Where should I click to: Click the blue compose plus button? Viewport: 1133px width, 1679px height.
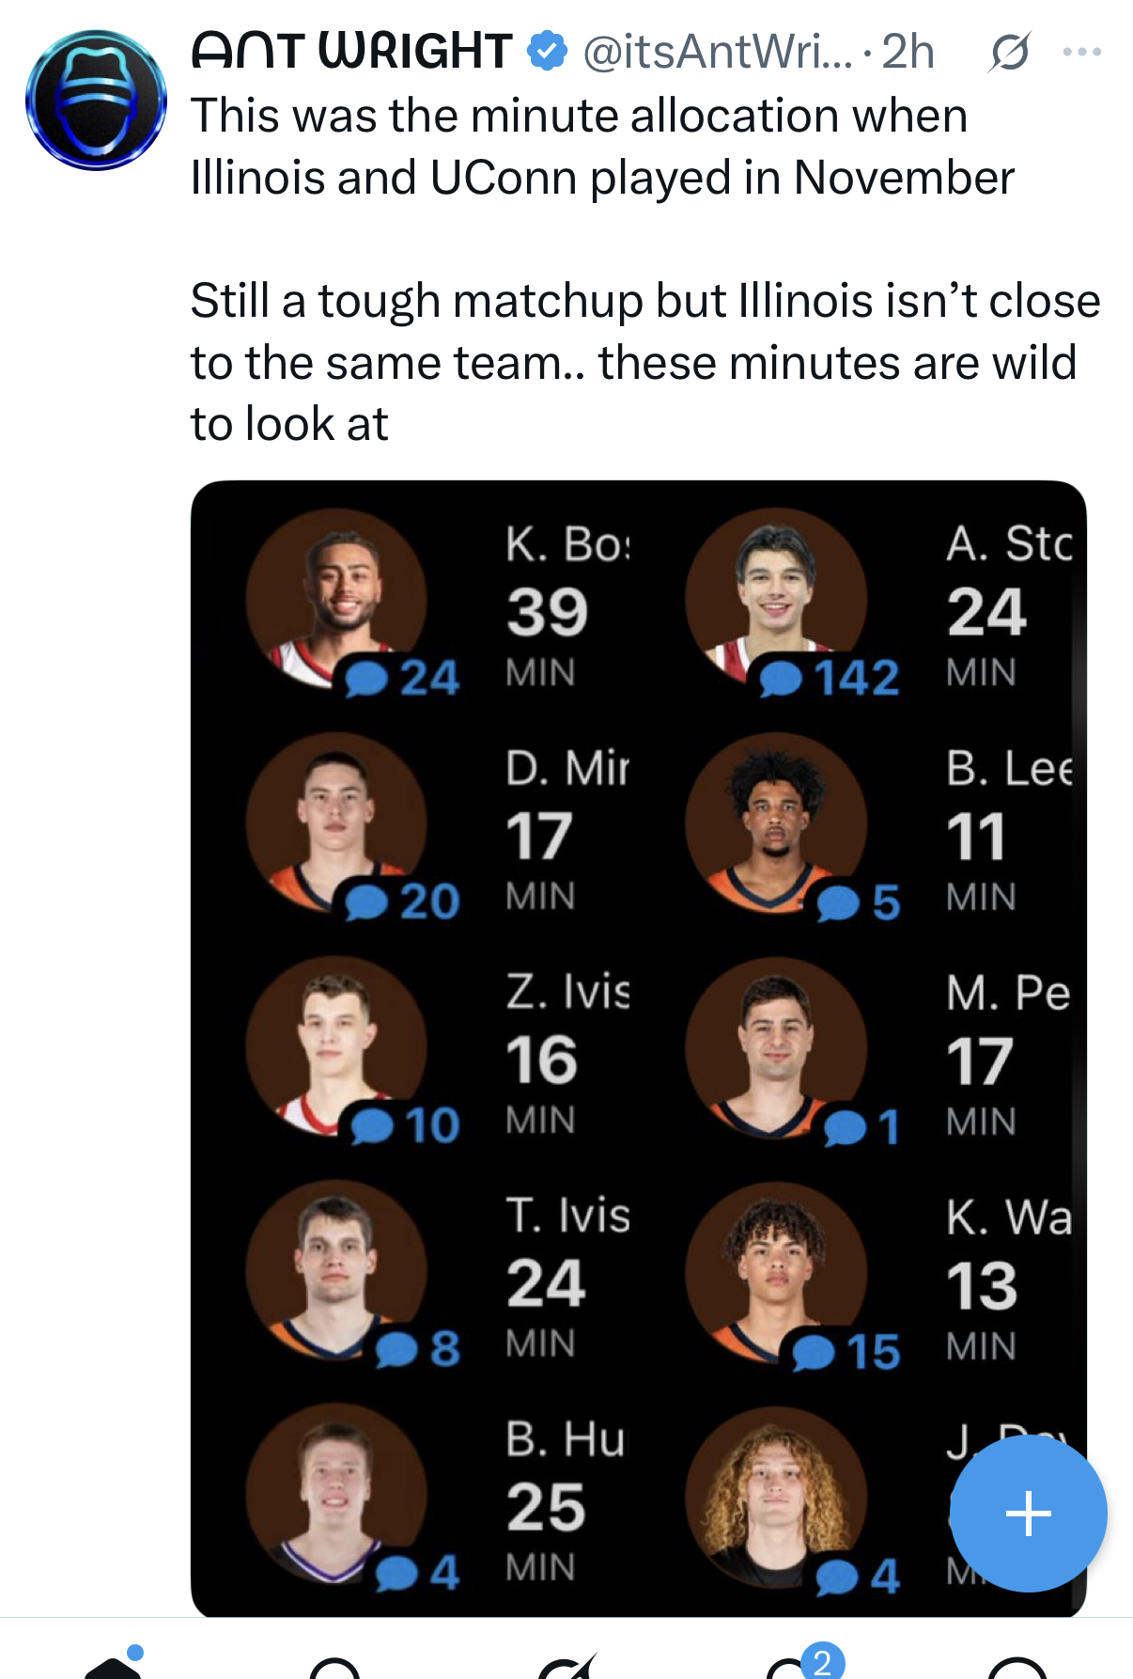pos(1028,1514)
